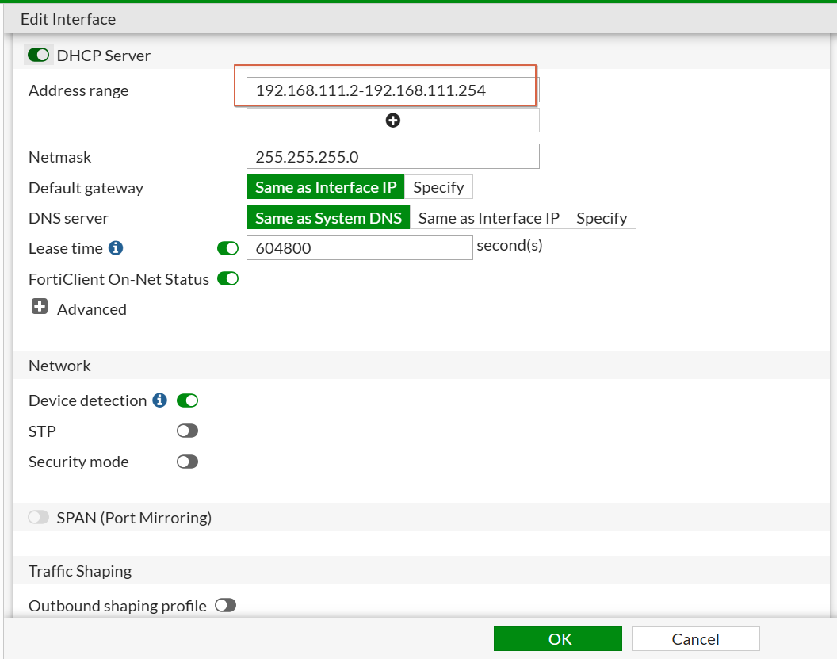The image size is (837, 659).
Task: Turn off the Lease time toggle
Action: click(x=228, y=248)
